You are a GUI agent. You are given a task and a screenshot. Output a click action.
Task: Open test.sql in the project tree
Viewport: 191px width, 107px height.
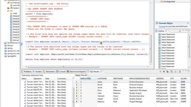click(x=16, y=40)
